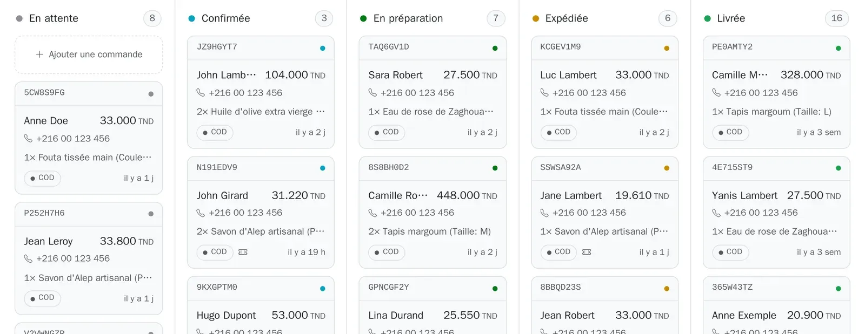Click the ticket icon on John Girard card

click(x=243, y=252)
